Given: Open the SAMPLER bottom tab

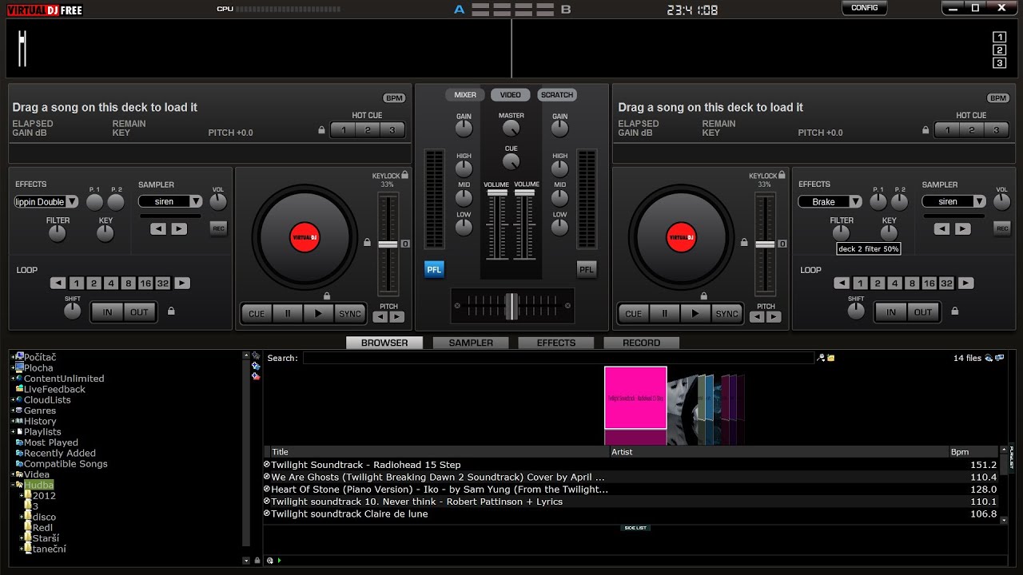Looking at the screenshot, I should tap(472, 343).
